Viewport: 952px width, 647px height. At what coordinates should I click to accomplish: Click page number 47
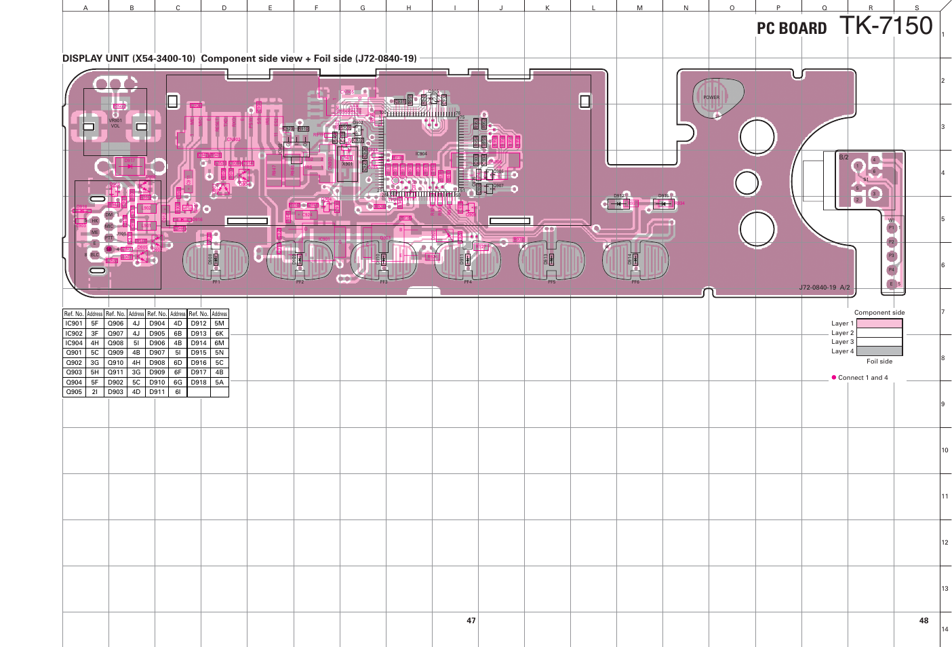471,621
